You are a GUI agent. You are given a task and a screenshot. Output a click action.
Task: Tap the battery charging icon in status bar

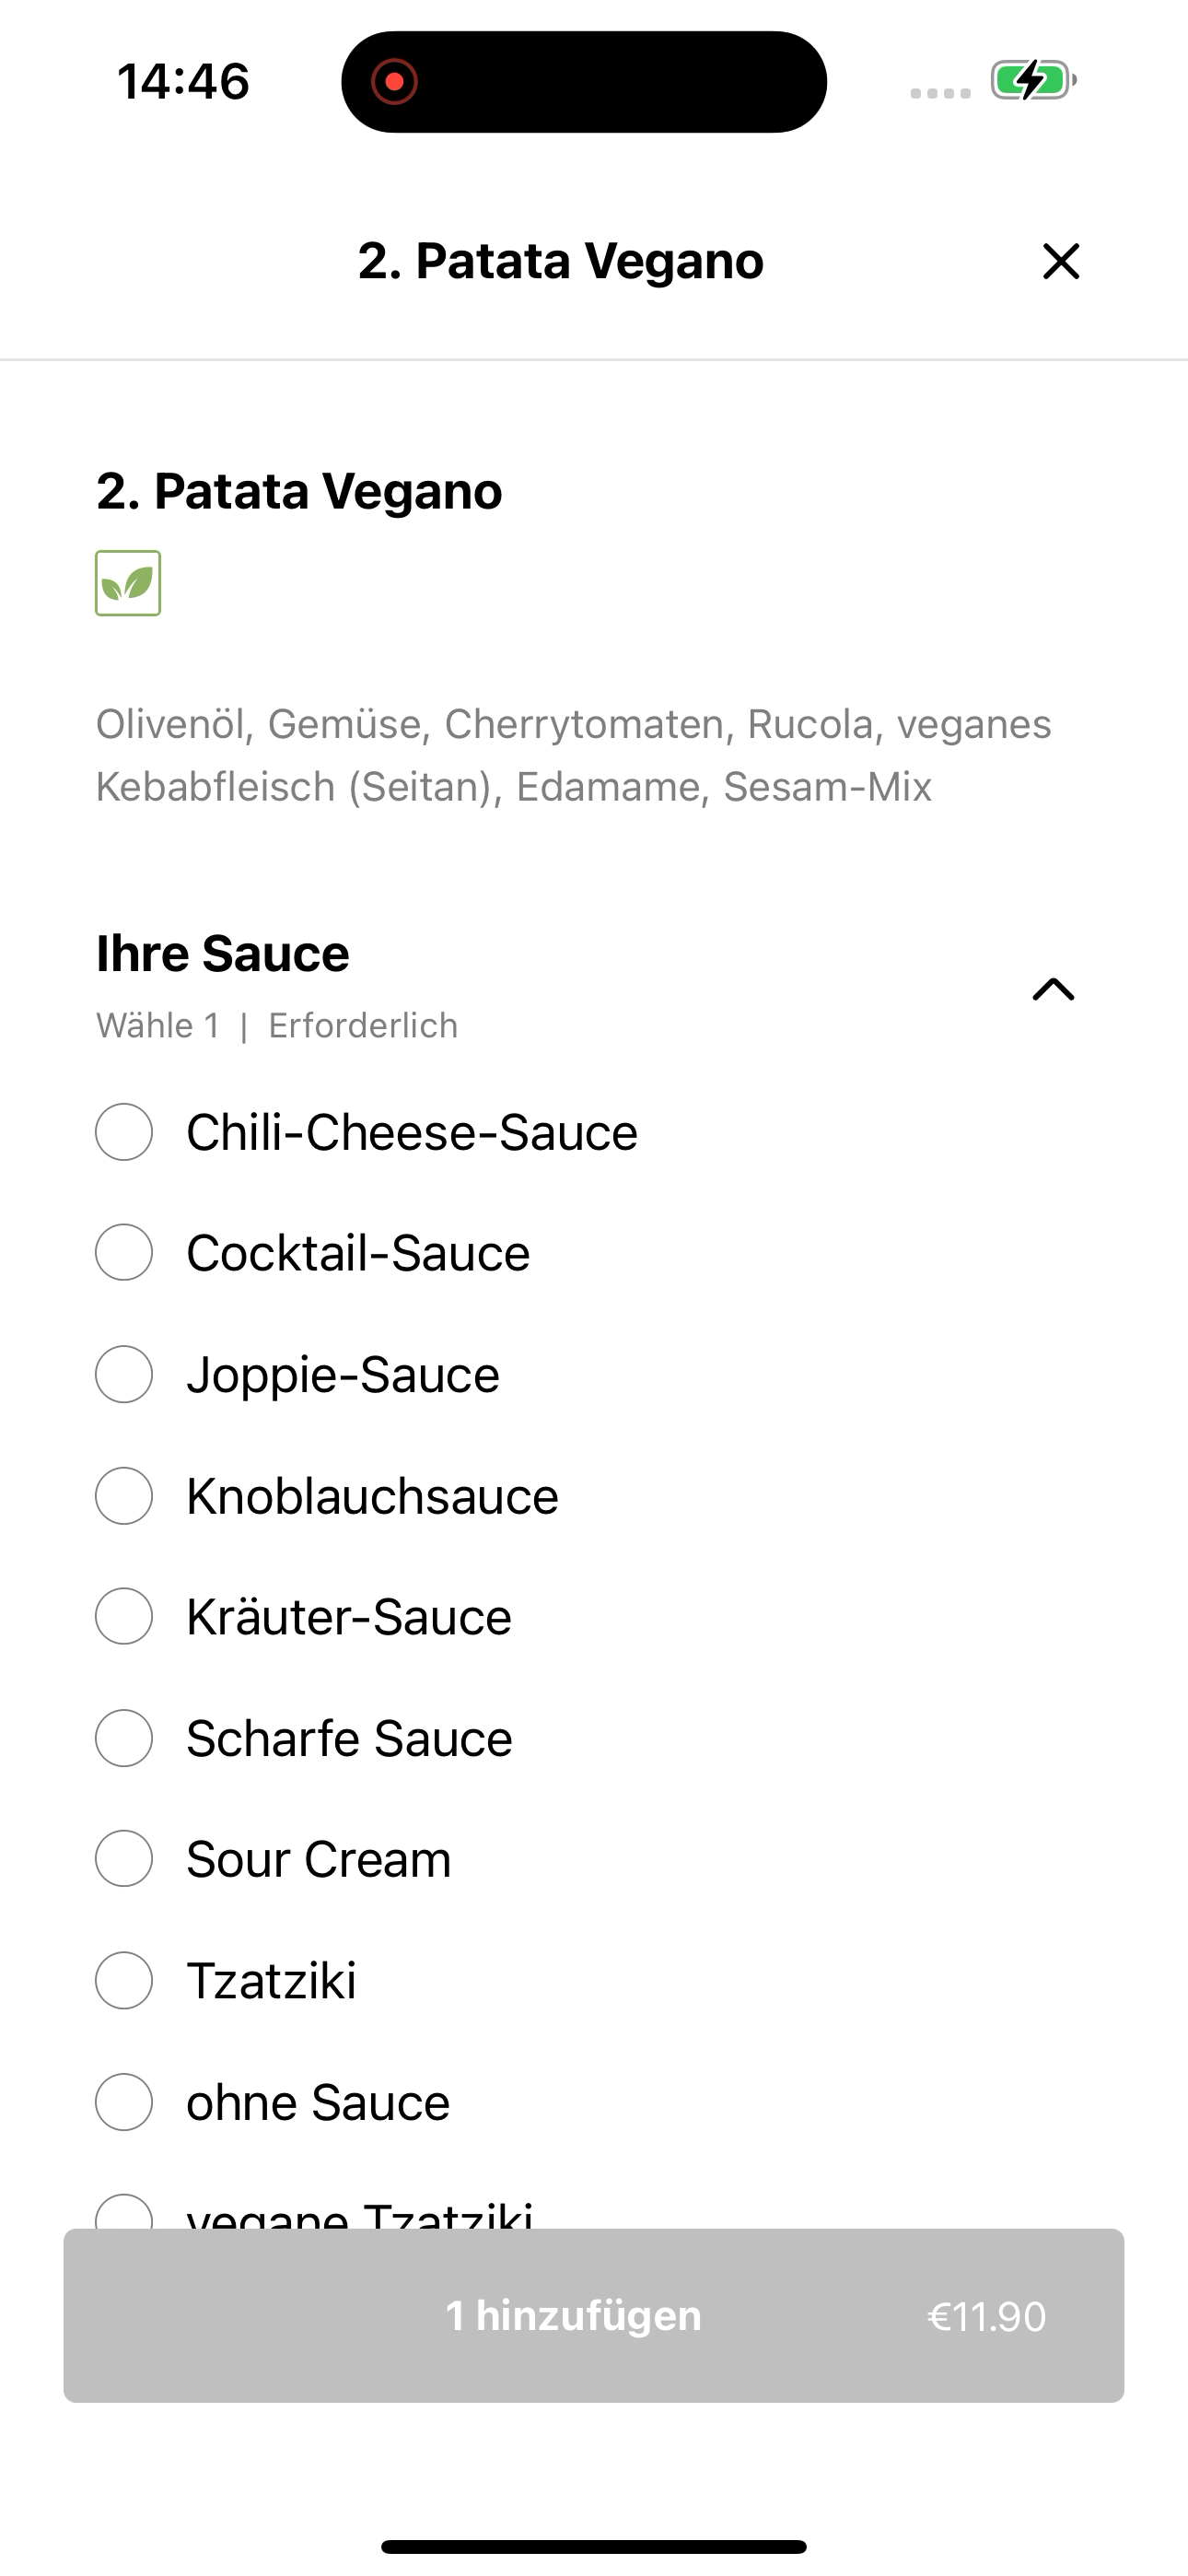1033,80
